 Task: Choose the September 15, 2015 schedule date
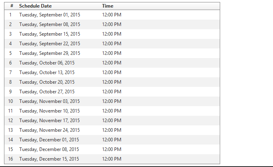50,34
